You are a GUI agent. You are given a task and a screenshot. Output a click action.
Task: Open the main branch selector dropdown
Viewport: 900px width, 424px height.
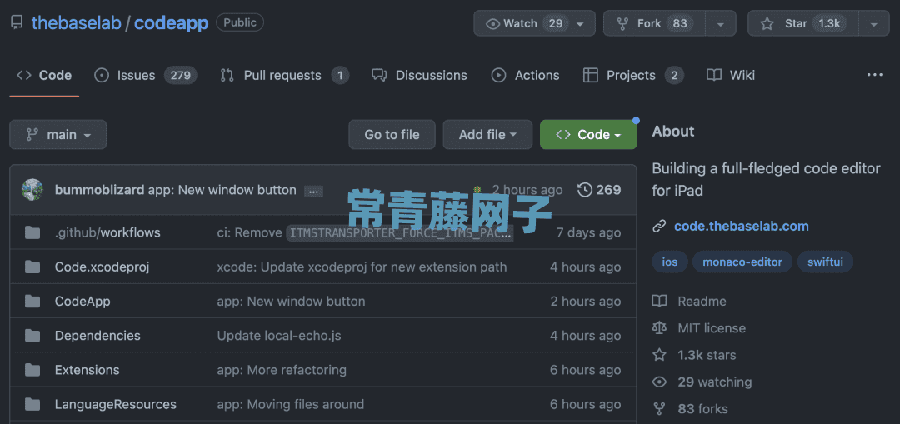point(58,135)
